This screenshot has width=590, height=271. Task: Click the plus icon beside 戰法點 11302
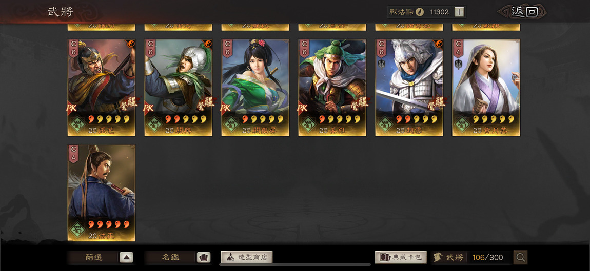click(459, 12)
